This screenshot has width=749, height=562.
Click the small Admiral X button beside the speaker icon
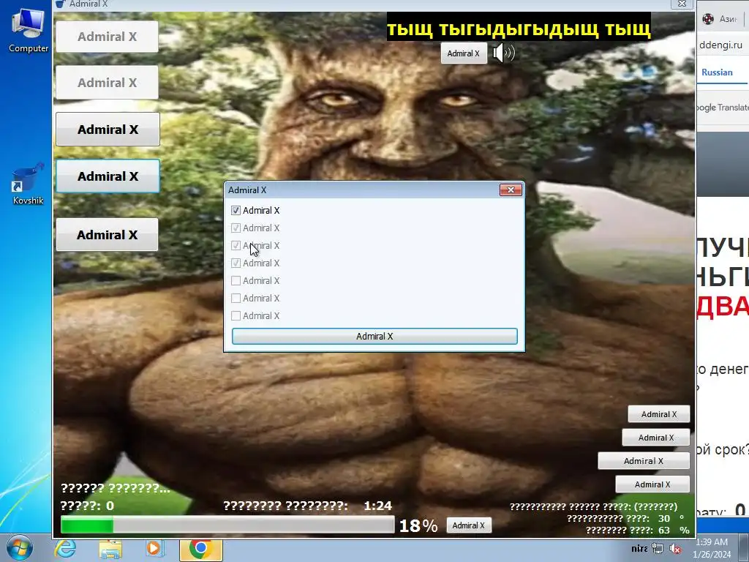tap(463, 53)
